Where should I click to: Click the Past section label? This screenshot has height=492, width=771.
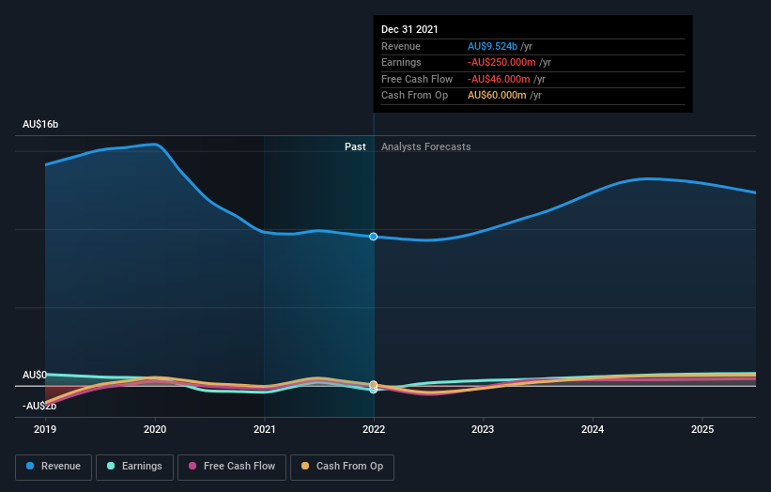(355, 146)
